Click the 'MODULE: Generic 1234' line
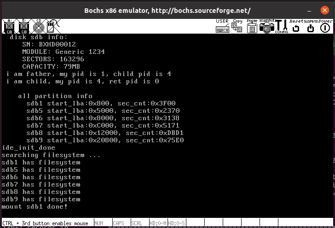The height and width of the screenshot is (228, 335). pos(64,52)
